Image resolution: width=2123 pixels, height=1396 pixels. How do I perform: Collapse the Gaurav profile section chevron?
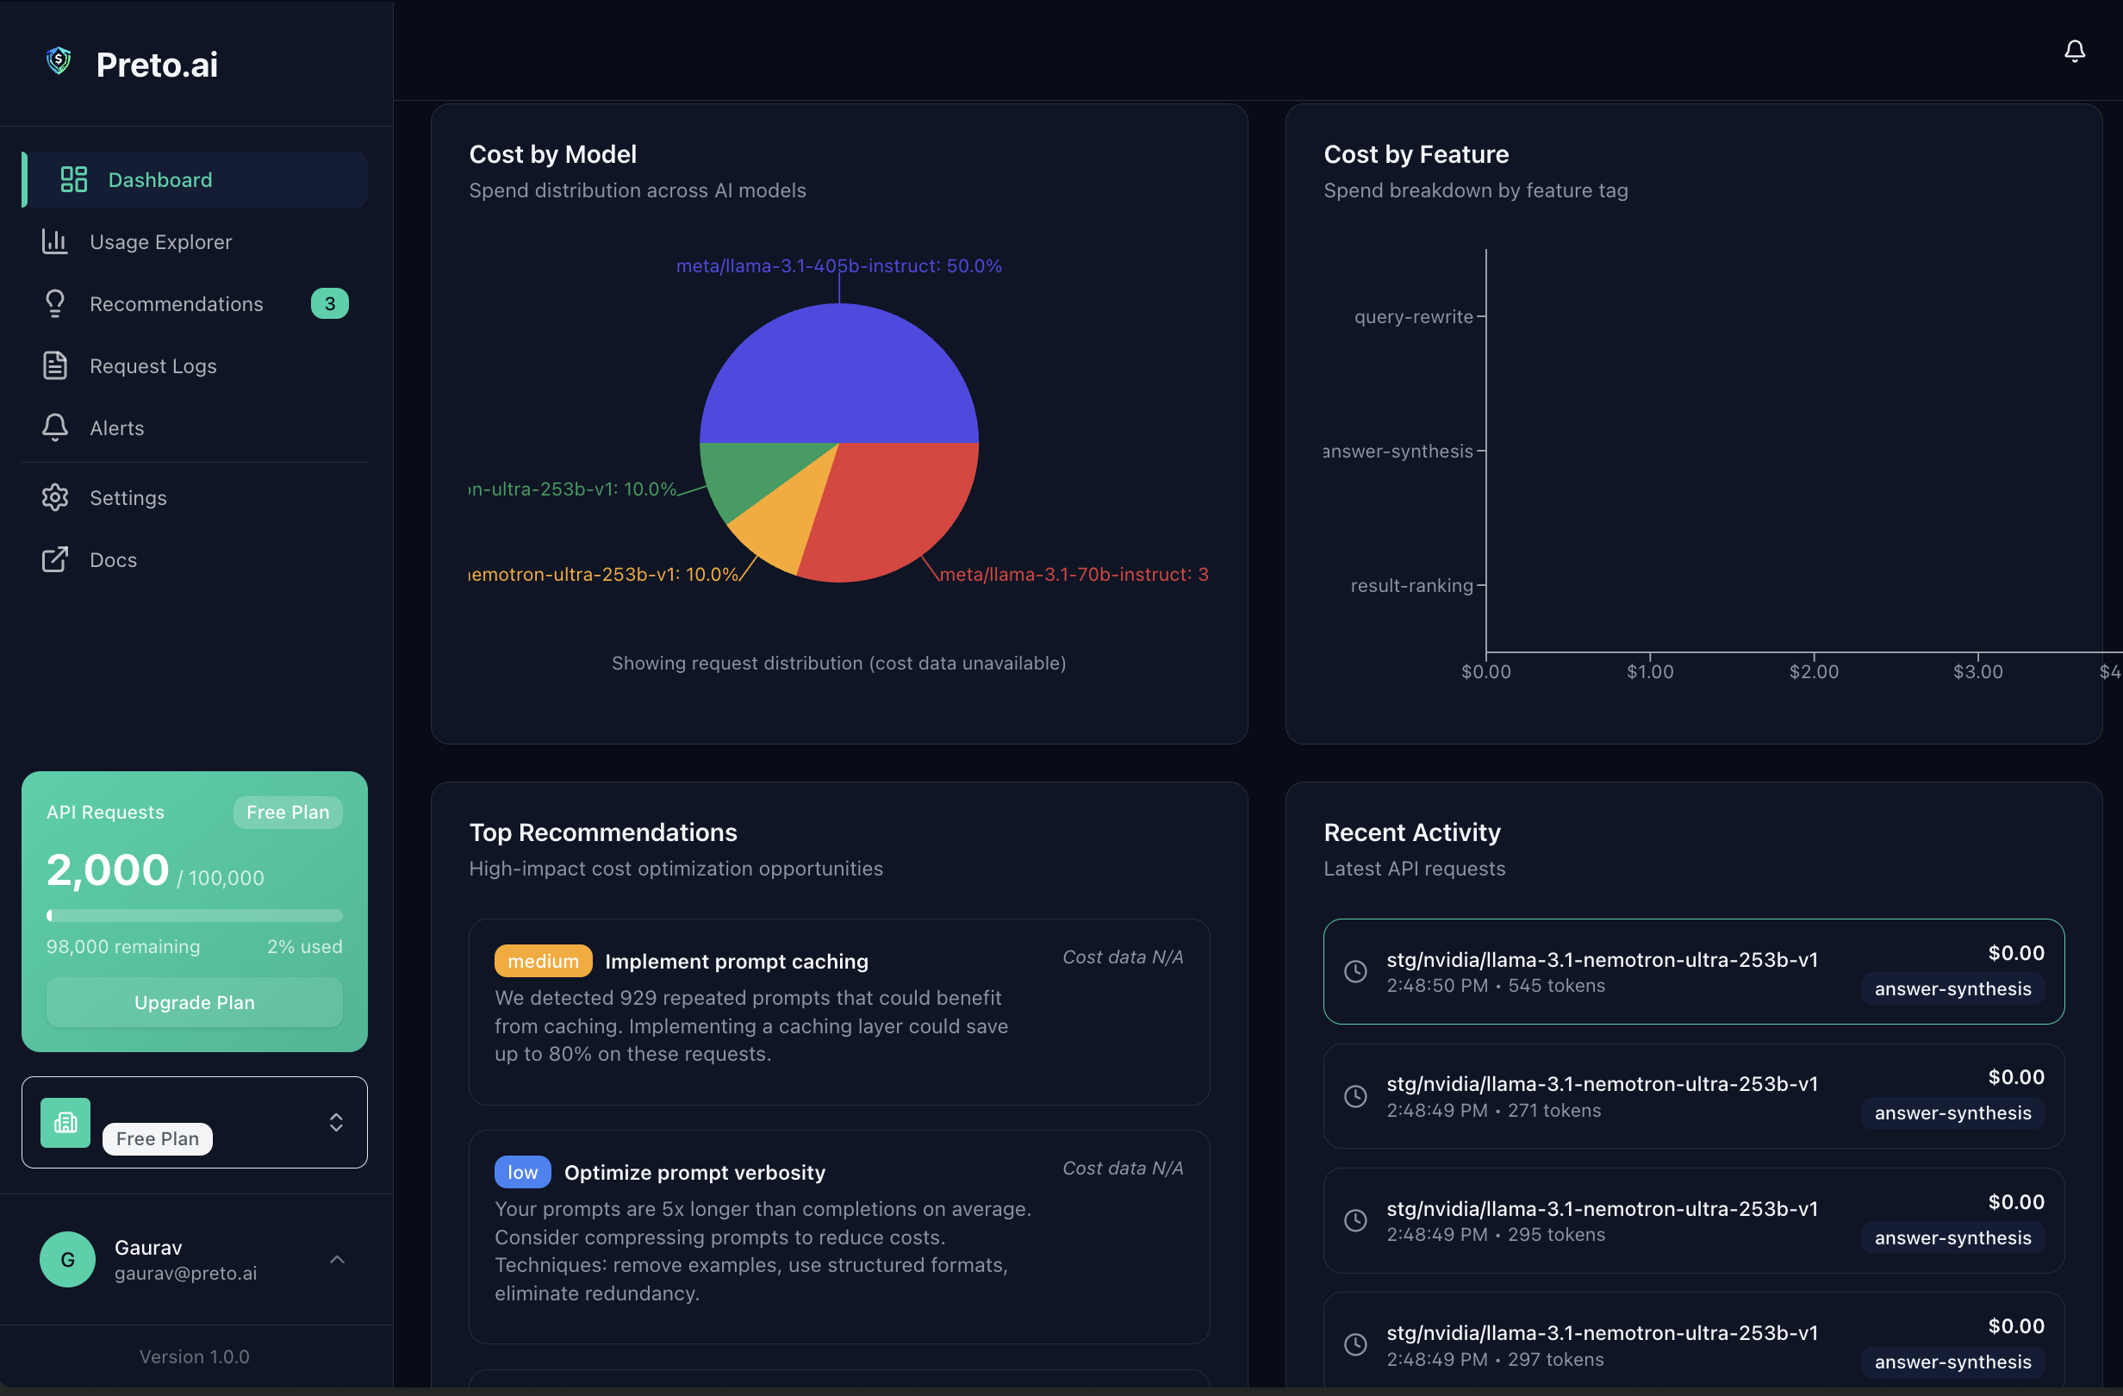point(337,1260)
